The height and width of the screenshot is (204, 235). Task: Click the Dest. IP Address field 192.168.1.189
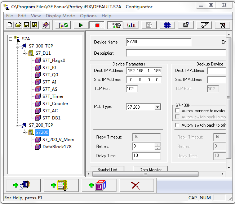pyautogui.click(x=144, y=71)
